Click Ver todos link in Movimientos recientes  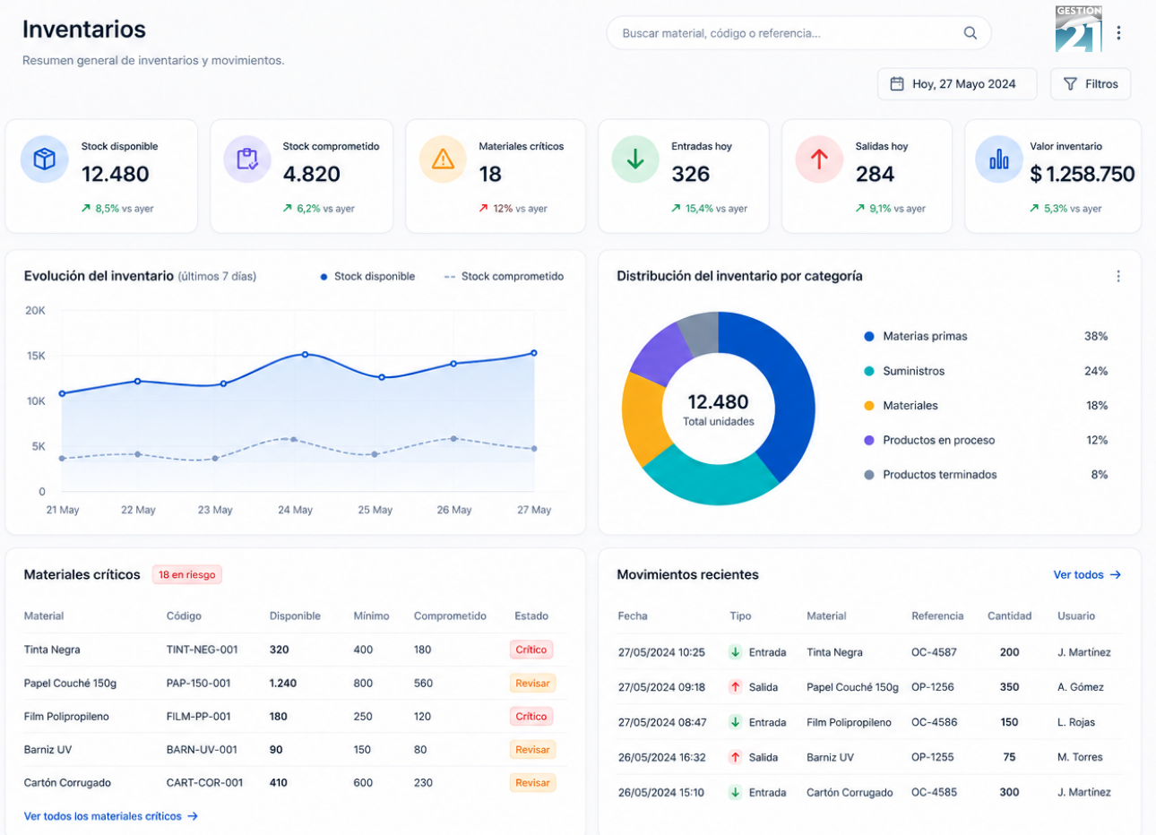coord(1087,575)
